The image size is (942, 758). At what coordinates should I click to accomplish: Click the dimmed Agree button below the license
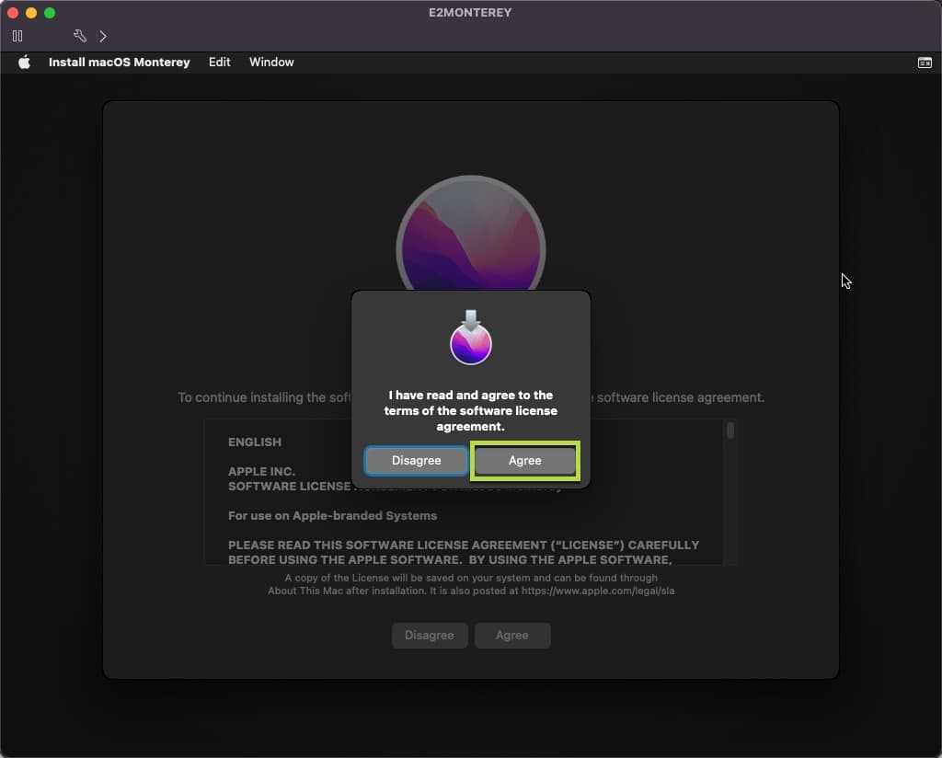click(512, 636)
